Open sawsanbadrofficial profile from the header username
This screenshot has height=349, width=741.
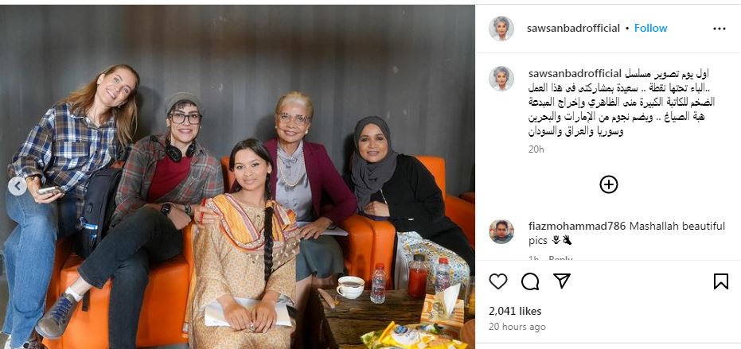573,29
